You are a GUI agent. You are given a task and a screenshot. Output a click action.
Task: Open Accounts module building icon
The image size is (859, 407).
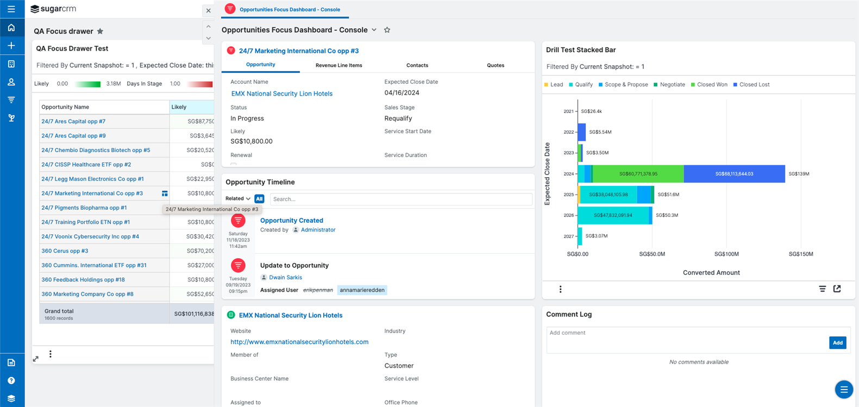[x=11, y=64]
